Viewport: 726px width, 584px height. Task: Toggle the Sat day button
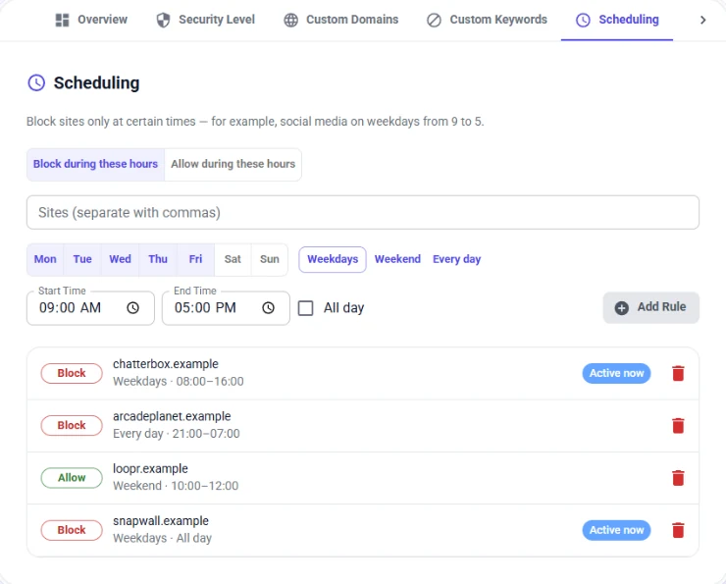tap(233, 259)
